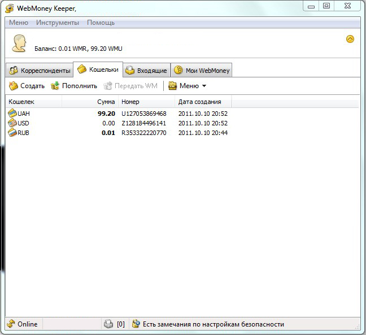
Task: Click the Пополнить green arrow icon
Action: pyautogui.click(x=55, y=86)
